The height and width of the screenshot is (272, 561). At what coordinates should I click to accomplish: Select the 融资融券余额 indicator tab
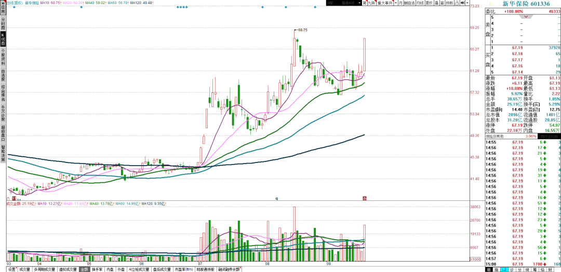(x=230, y=269)
